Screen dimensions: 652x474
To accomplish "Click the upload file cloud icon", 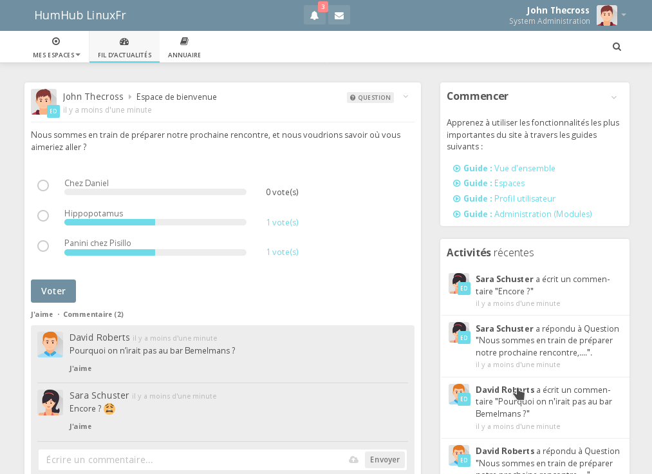I will (x=353, y=460).
